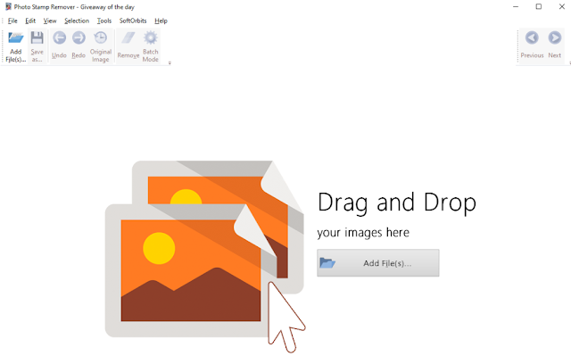
Task: Open the Tools menu
Action: pyautogui.click(x=103, y=21)
